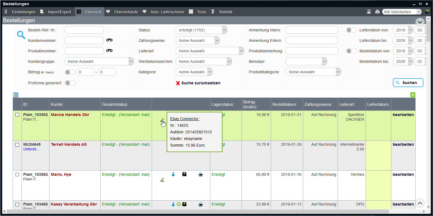Screen dimensions: 433x216
Task: Open the Werbekennzeichen dropdown
Action: click(204, 61)
